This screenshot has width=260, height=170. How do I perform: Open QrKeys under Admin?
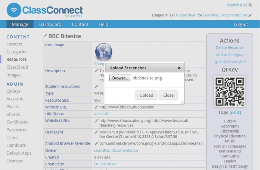[14, 91]
